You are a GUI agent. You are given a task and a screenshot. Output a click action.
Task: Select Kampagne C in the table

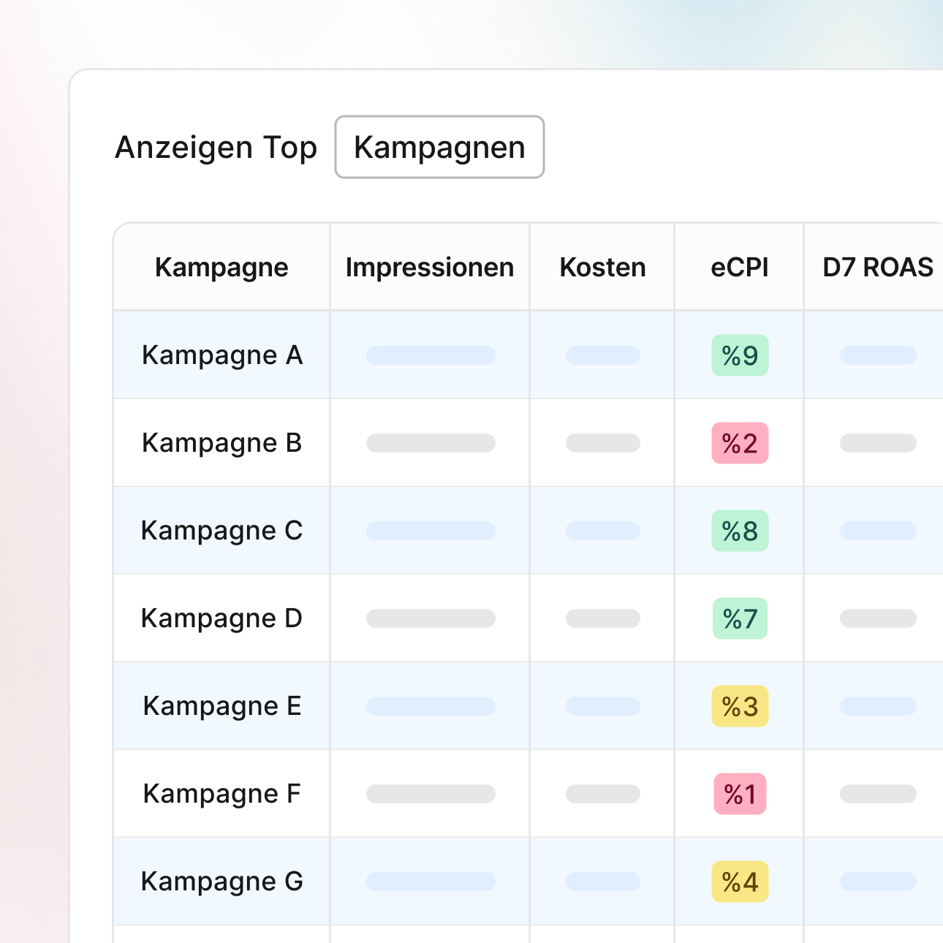point(221,531)
